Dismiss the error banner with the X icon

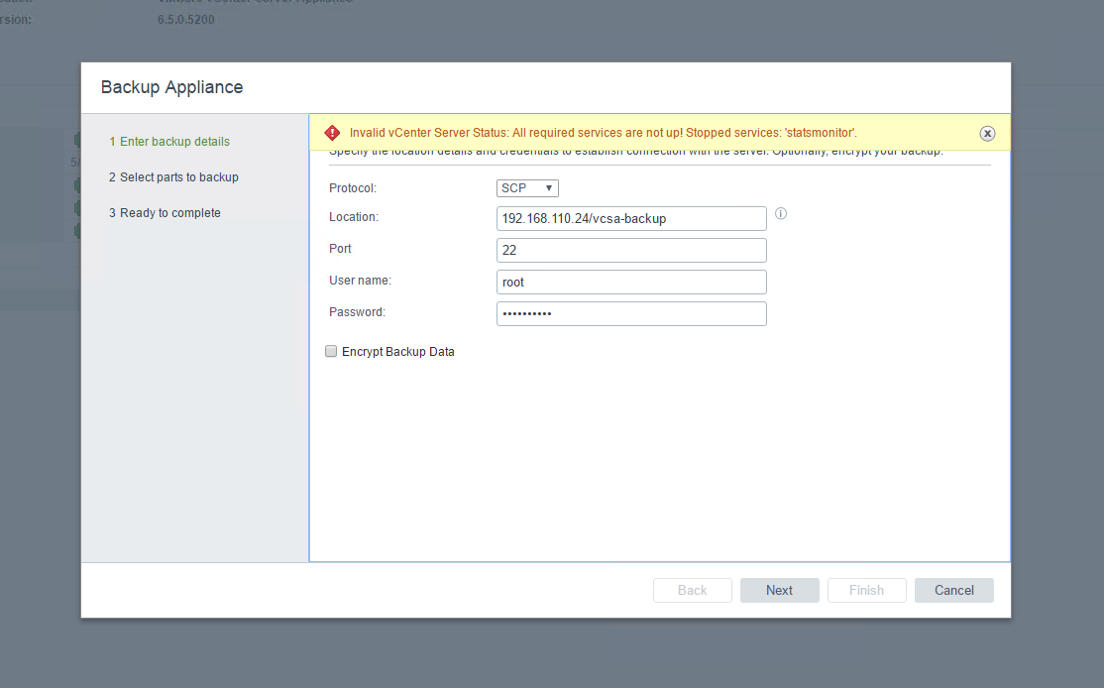[x=987, y=133]
